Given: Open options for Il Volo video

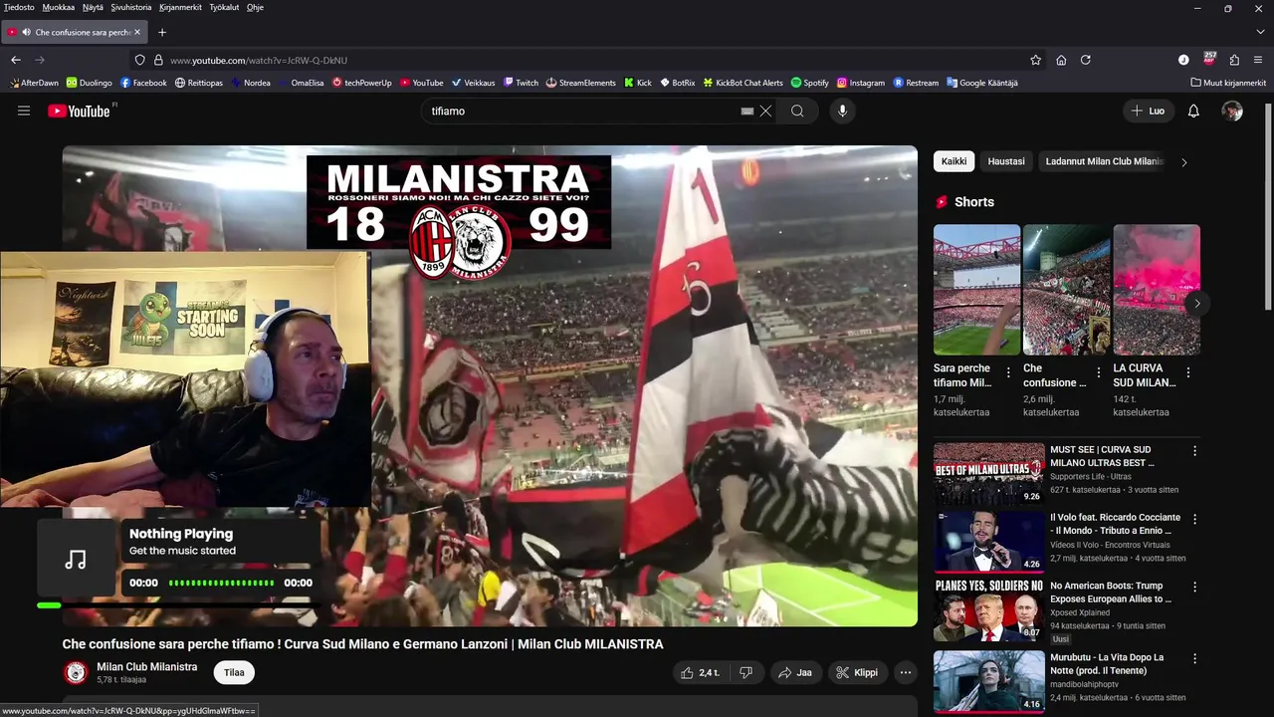Looking at the screenshot, I should pyautogui.click(x=1194, y=519).
